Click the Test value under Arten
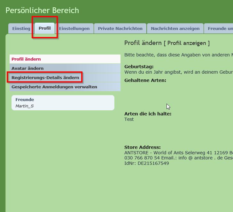 (129, 120)
